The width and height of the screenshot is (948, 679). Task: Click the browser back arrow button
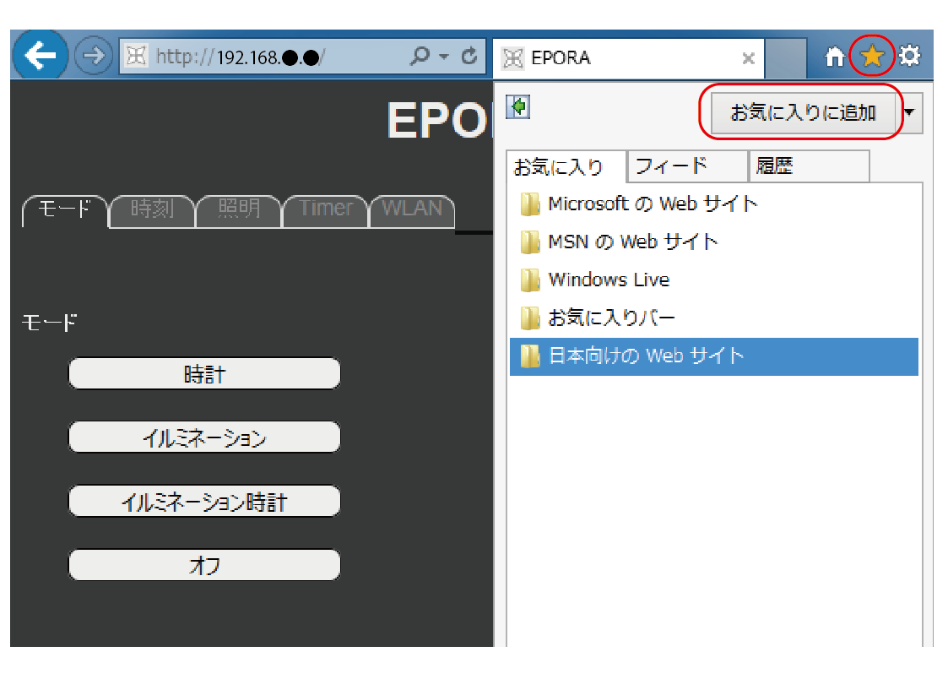pyautogui.click(x=39, y=57)
